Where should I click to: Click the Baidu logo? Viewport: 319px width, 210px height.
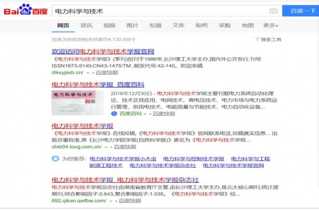[x=26, y=10]
